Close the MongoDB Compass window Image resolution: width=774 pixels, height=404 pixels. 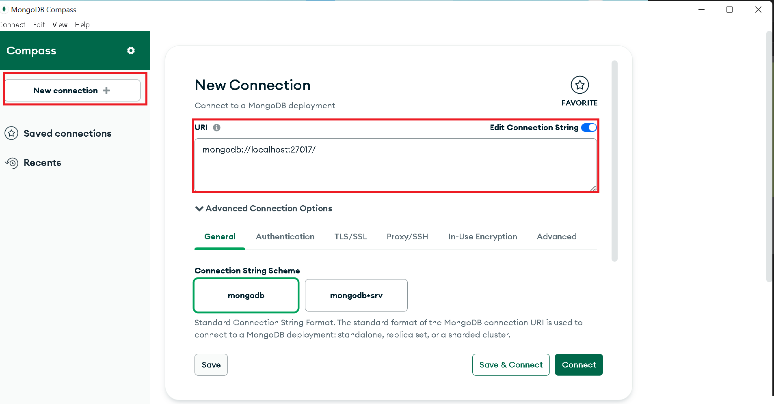pyautogui.click(x=758, y=9)
